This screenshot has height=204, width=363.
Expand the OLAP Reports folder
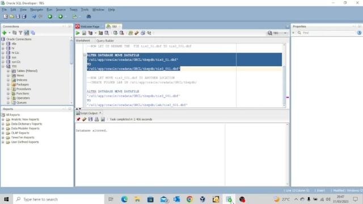(3, 133)
